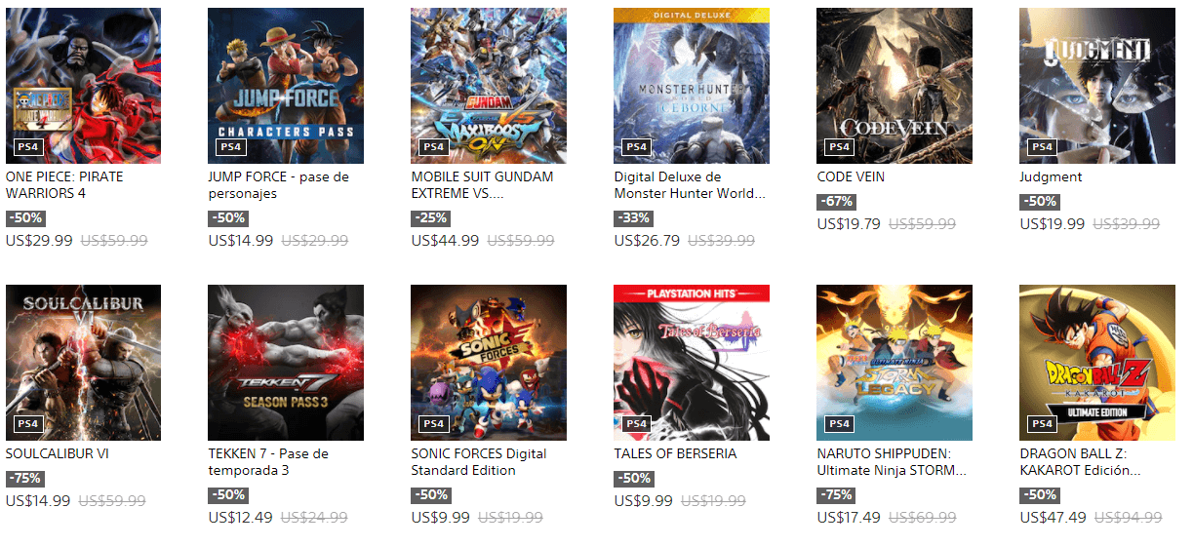Viewport: 1193px width, 547px height.
Task: Click the 'TALES OF BERSERIA' title text
Action: [675, 454]
